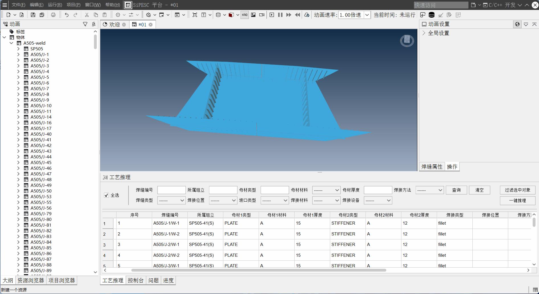Click the screenshot image icon in toolbar
This screenshot has height=294, width=539.
click(x=253, y=15)
